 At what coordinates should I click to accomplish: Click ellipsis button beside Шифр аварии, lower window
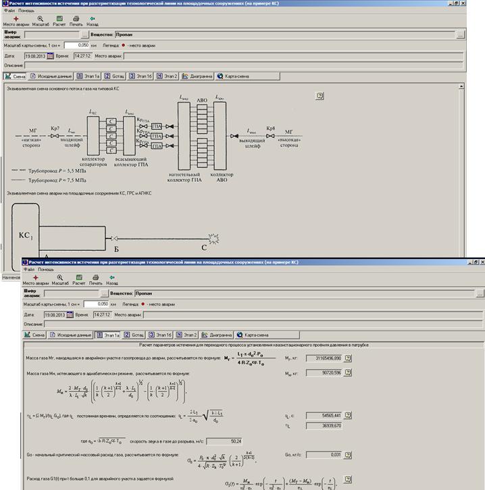coord(103,294)
